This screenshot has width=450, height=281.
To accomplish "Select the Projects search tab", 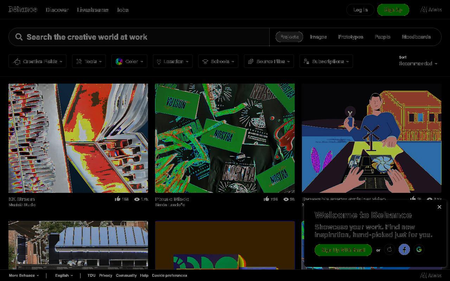I will pos(289,37).
